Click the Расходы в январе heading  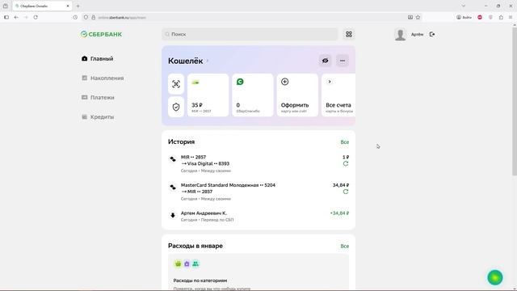click(195, 246)
